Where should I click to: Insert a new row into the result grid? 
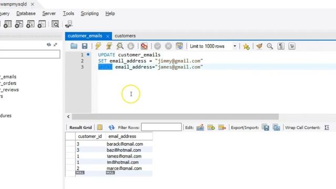click(211, 127)
